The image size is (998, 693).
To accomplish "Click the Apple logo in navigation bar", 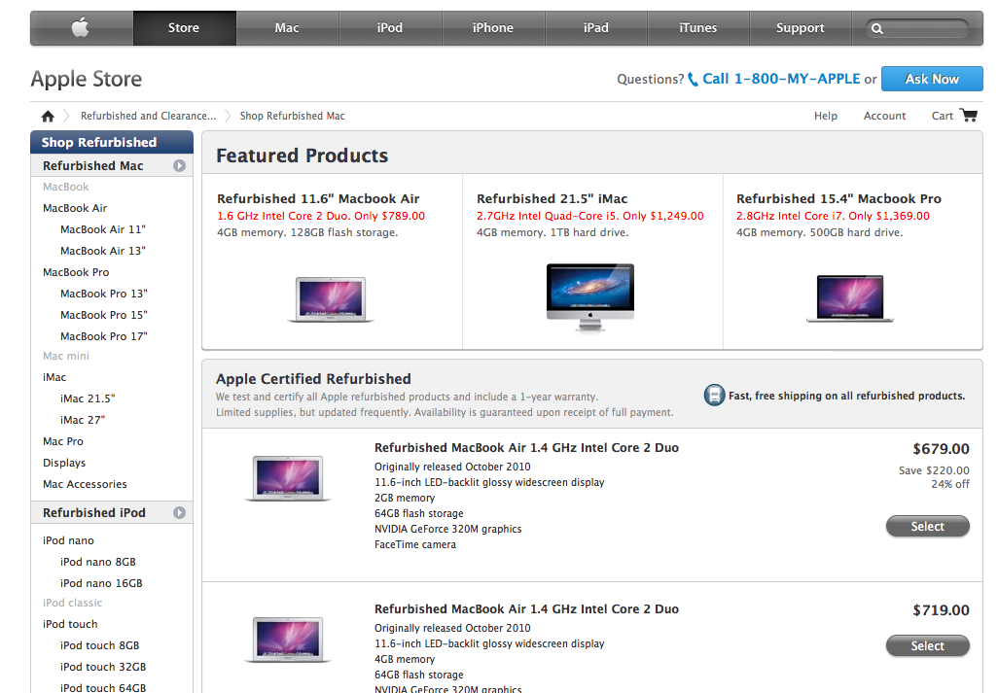I will (x=80, y=27).
